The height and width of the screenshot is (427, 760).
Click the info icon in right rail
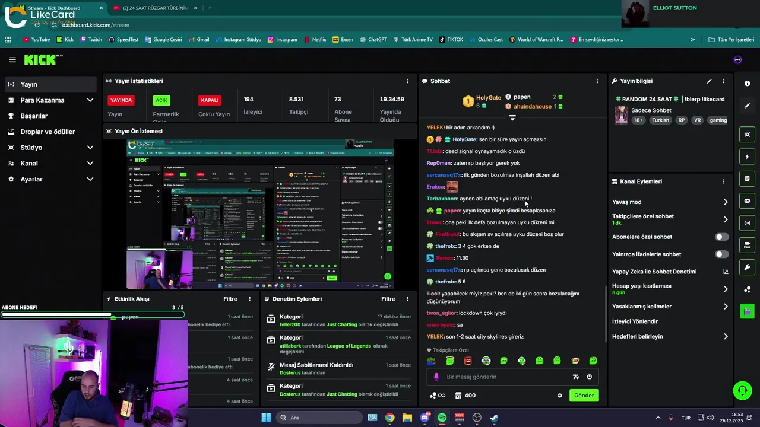pyautogui.click(x=747, y=84)
